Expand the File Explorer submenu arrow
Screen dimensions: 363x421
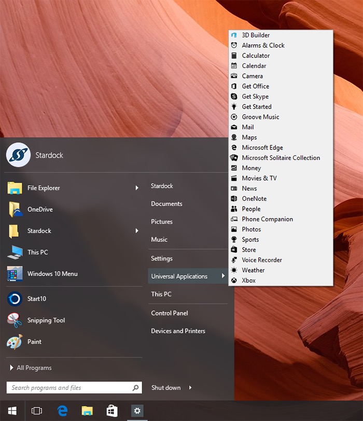point(137,188)
